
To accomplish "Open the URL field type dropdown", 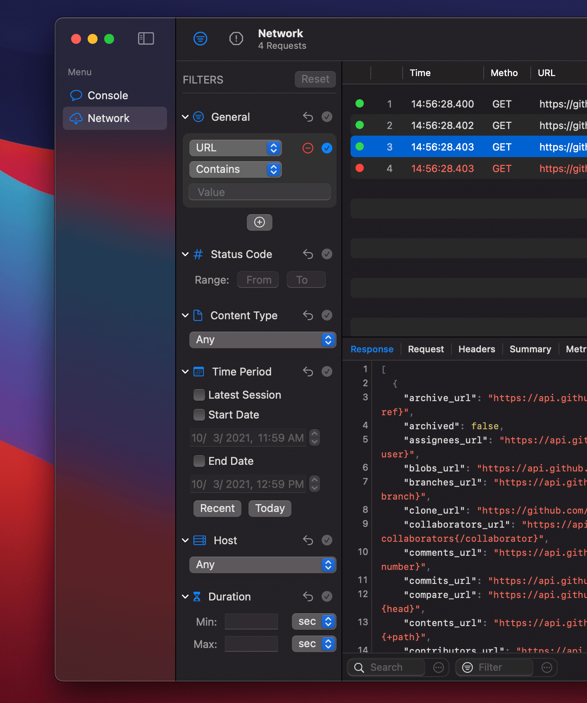I will 236,148.
